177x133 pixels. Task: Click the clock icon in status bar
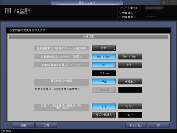pos(2,131)
